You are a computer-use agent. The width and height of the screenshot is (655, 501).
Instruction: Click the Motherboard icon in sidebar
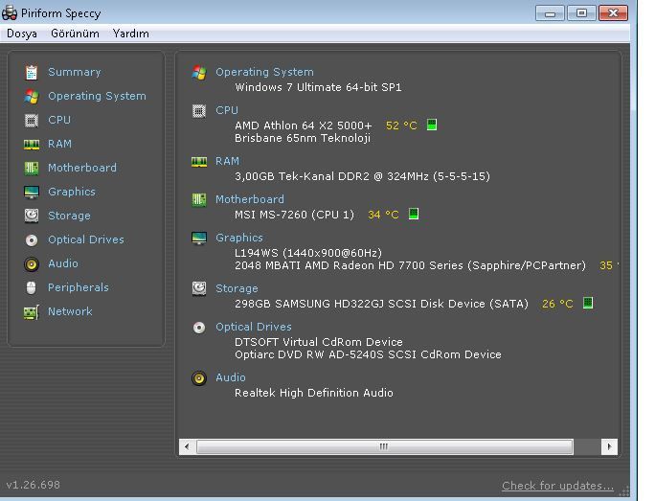[x=32, y=168]
